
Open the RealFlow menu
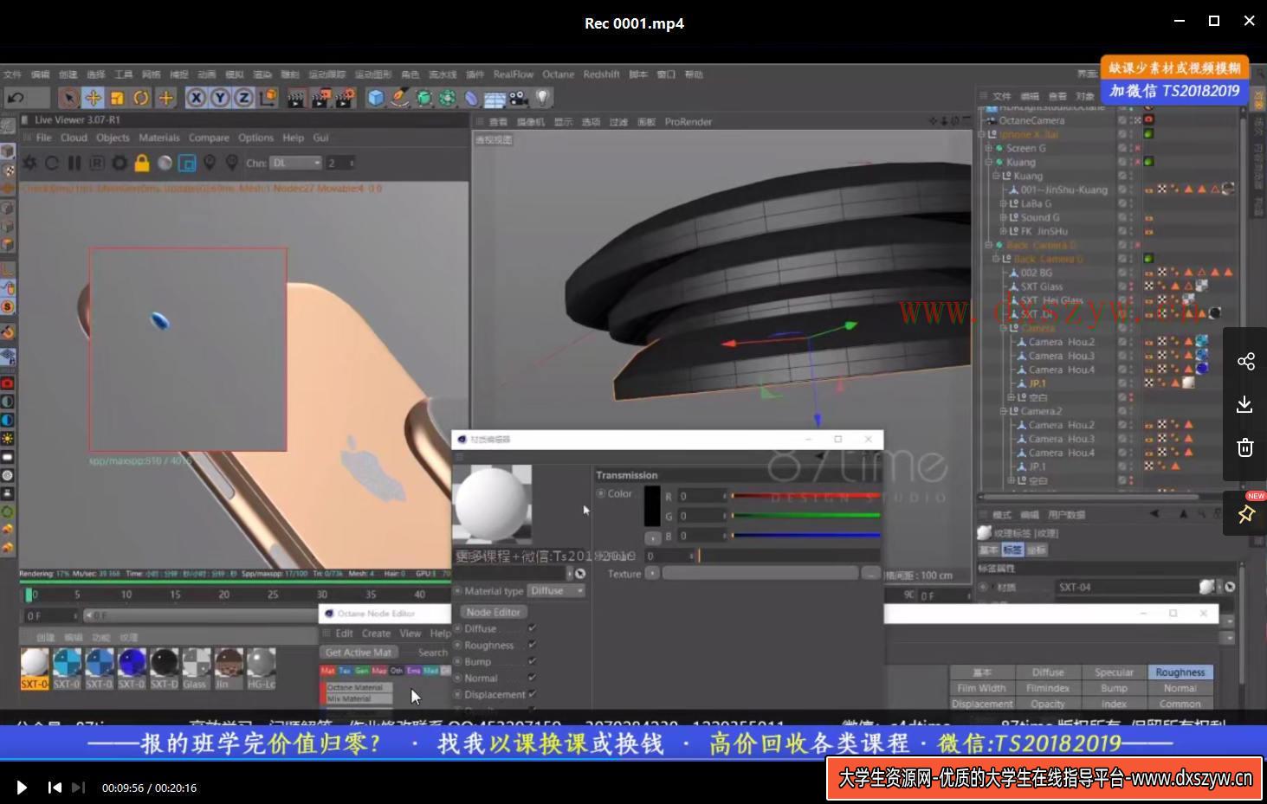coord(514,74)
